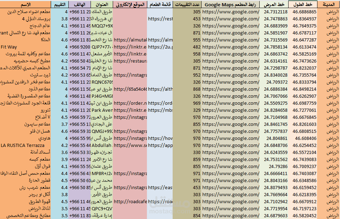Click the rating 3.7 in مطاعم سايمون row
The height and width of the screenshot is (219, 340).
60,124
